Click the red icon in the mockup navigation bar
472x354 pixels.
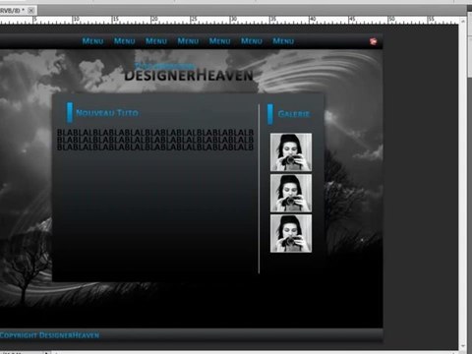coord(373,41)
